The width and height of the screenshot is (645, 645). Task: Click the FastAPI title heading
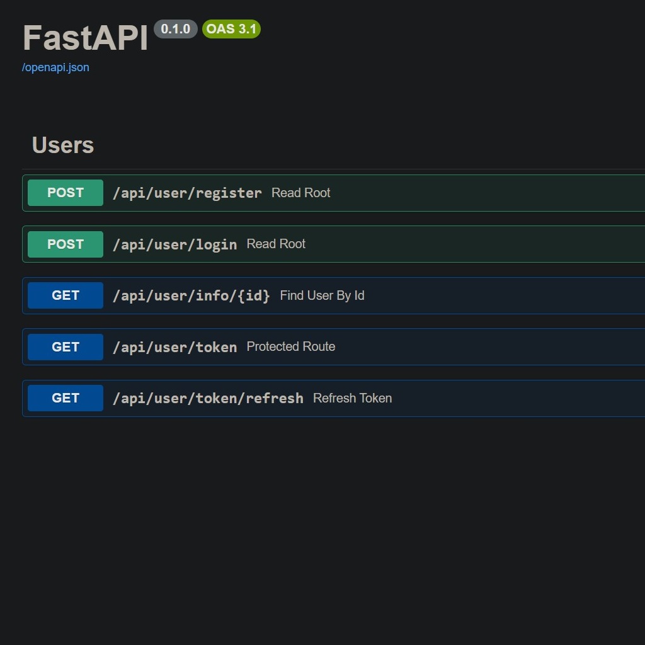pyautogui.click(x=85, y=38)
